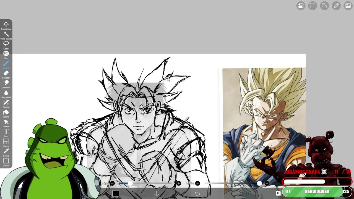
Task: Select the Transformar tool
Action: pos(6,25)
